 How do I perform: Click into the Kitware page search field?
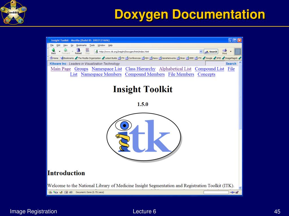215,63
